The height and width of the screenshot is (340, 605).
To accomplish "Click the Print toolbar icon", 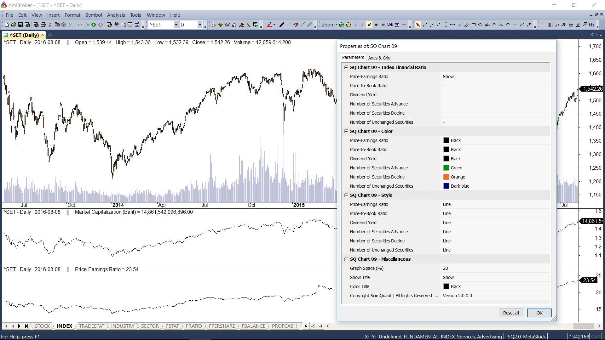I will click(43, 25).
